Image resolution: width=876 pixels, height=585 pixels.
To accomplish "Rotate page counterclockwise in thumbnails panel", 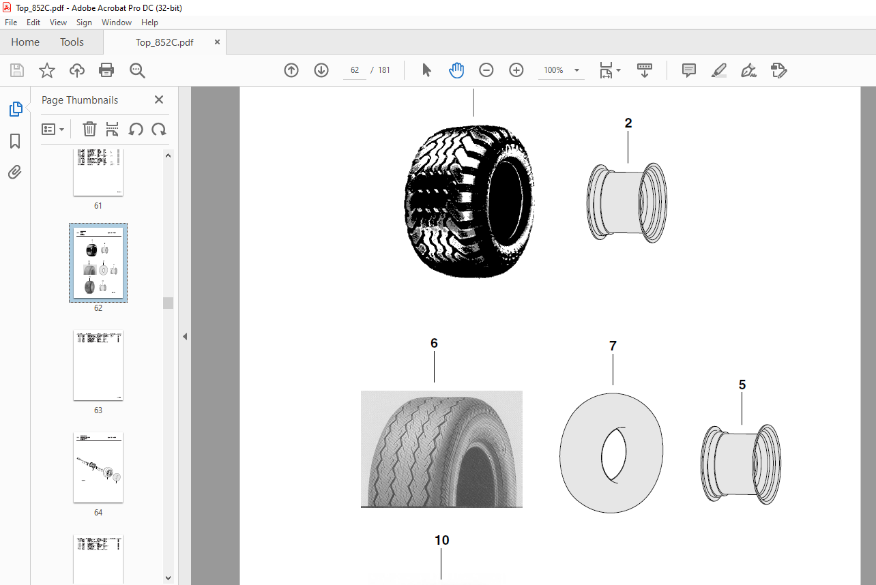I will pos(136,129).
